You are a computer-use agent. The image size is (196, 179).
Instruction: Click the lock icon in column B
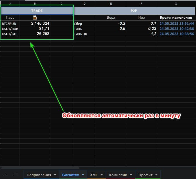point(35,17)
